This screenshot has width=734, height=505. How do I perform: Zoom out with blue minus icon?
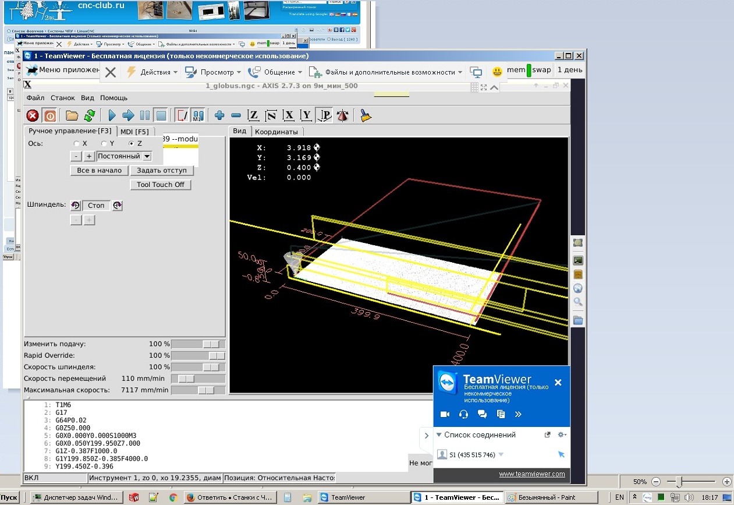pos(236,115)
